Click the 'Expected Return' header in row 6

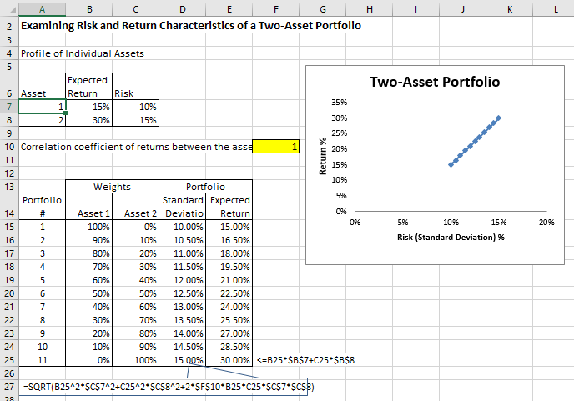pyautogui.click(x=89, y=87)
